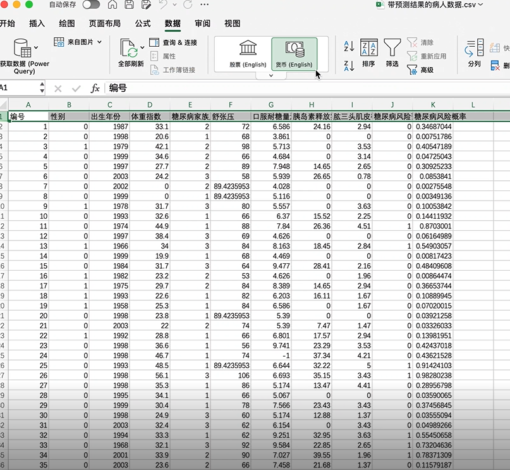Click the 舒张压 header cell
510x470 pixels.
(x=231, y=116)
